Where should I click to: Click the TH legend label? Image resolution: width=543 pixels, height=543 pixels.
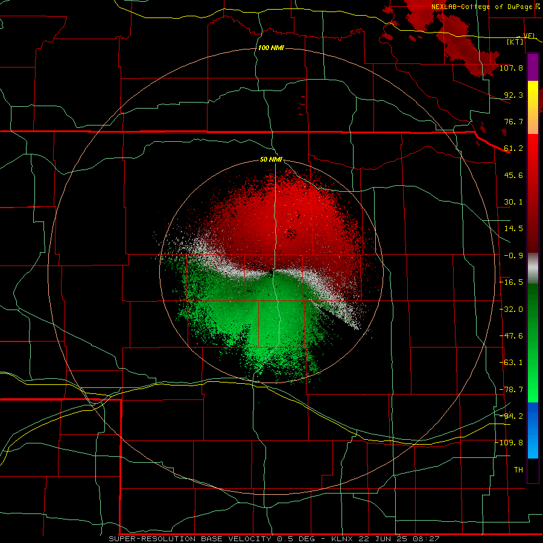pyautogui.click(x=518, y=469)
